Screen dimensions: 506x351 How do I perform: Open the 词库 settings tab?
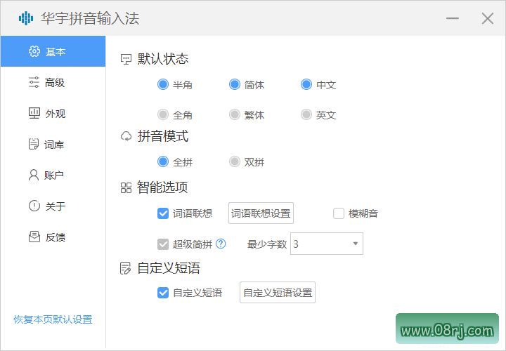55,145
